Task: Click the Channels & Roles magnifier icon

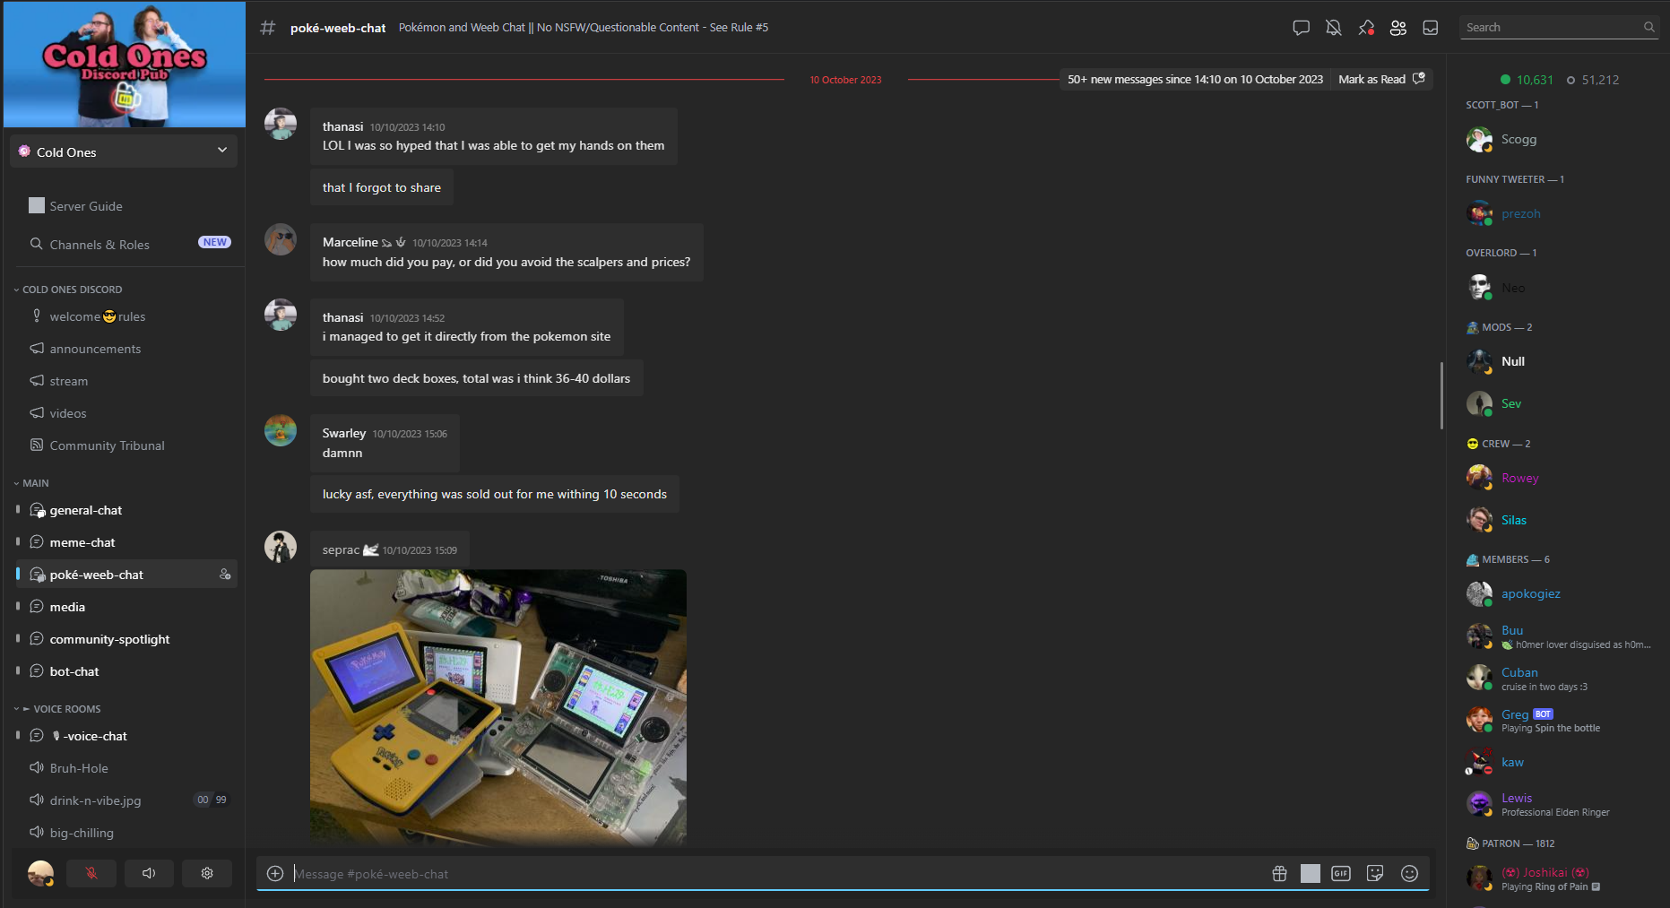Action: point(37,244)
